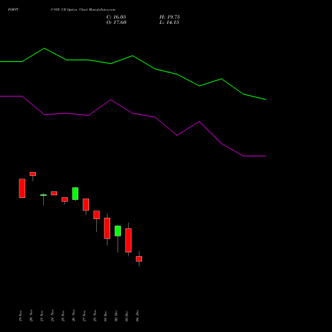Click the green indicator line's highest peak

pyautogui.click(x=44, y=48)
